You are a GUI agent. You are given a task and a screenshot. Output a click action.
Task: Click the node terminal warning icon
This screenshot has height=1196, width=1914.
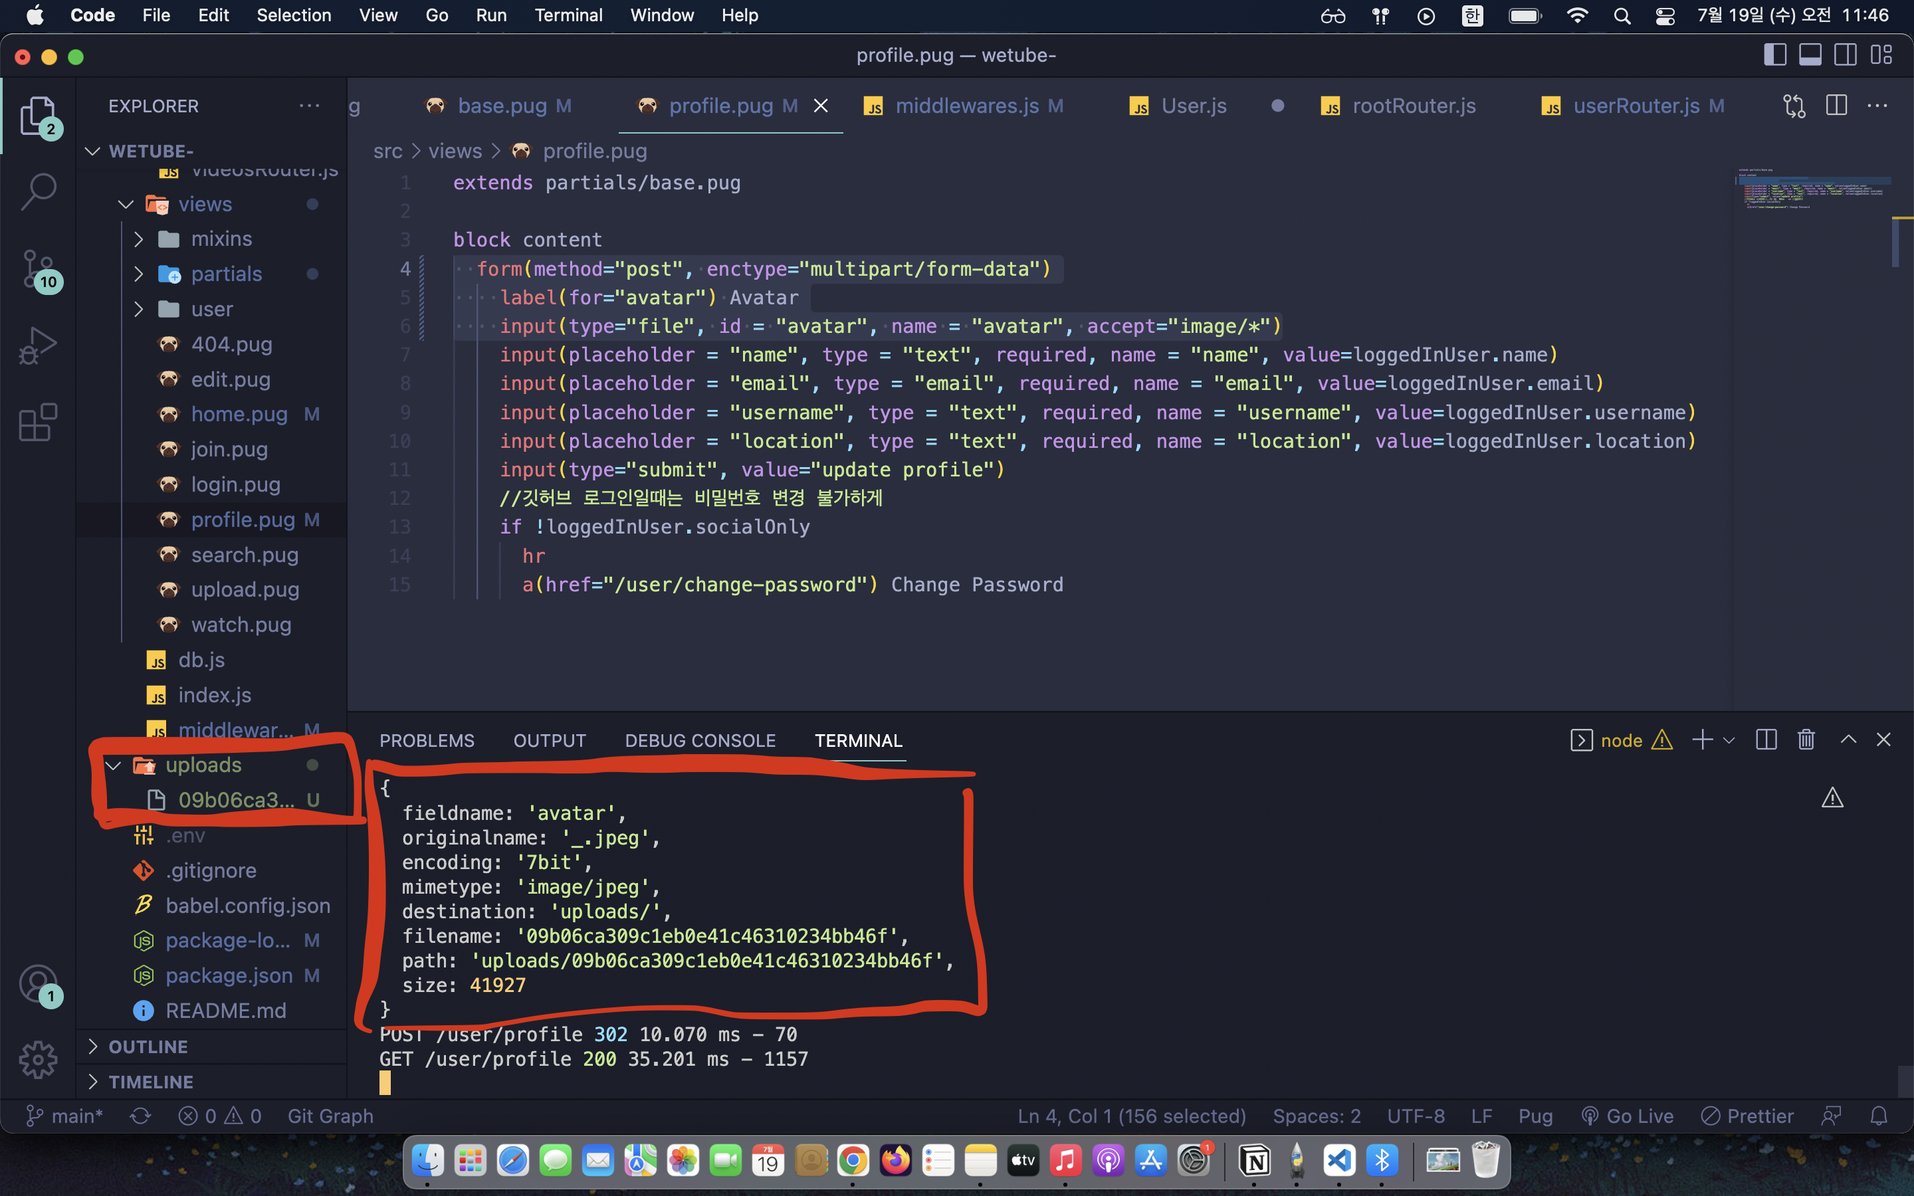[1663, 740]
